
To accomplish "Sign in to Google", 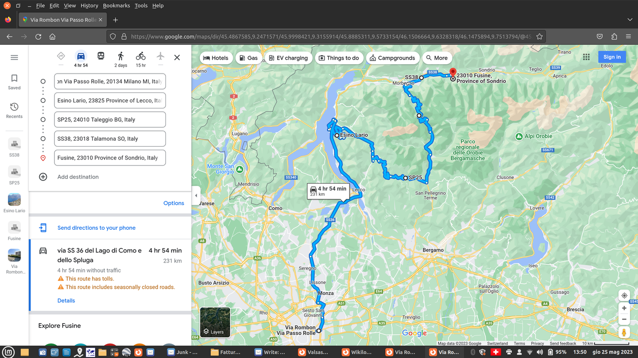I will [x=612, y=57].
